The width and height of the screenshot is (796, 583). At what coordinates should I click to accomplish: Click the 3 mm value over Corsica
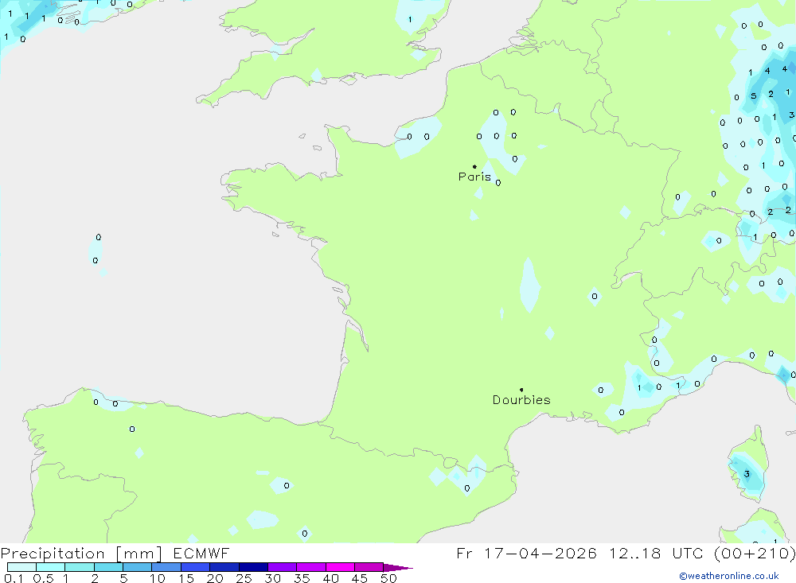click(747, 474)
